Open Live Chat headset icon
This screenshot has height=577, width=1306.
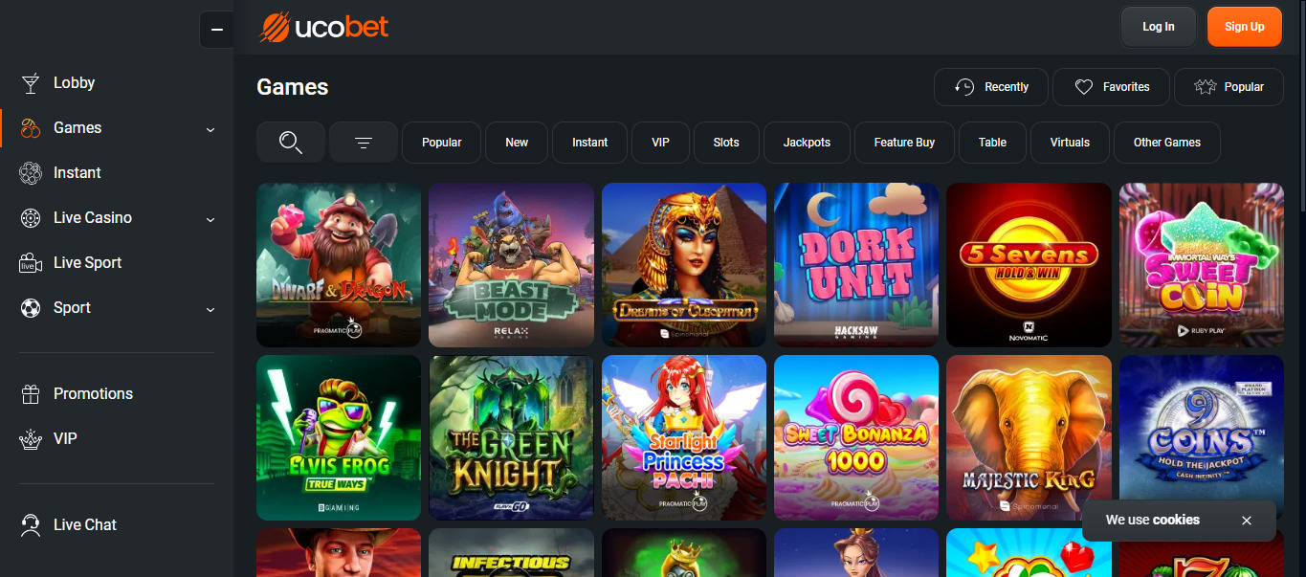pos(31,525)
